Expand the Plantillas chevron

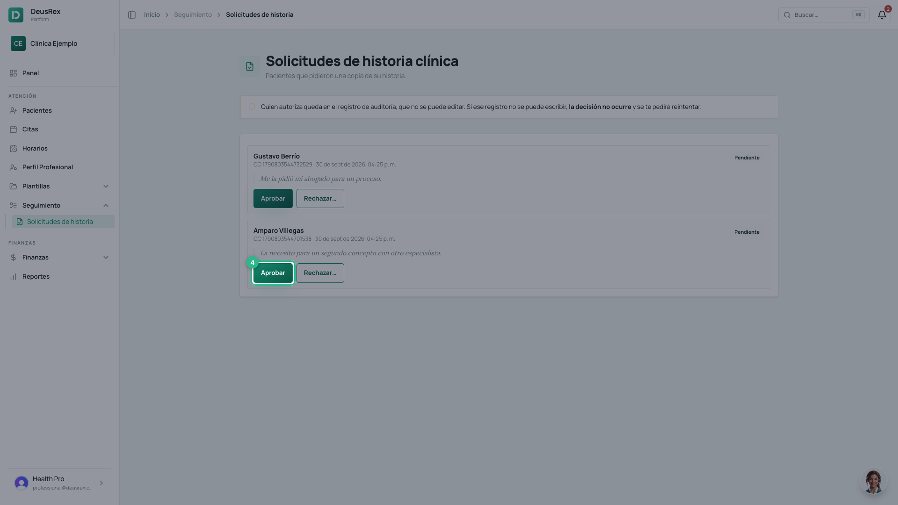tap(106, 187)
